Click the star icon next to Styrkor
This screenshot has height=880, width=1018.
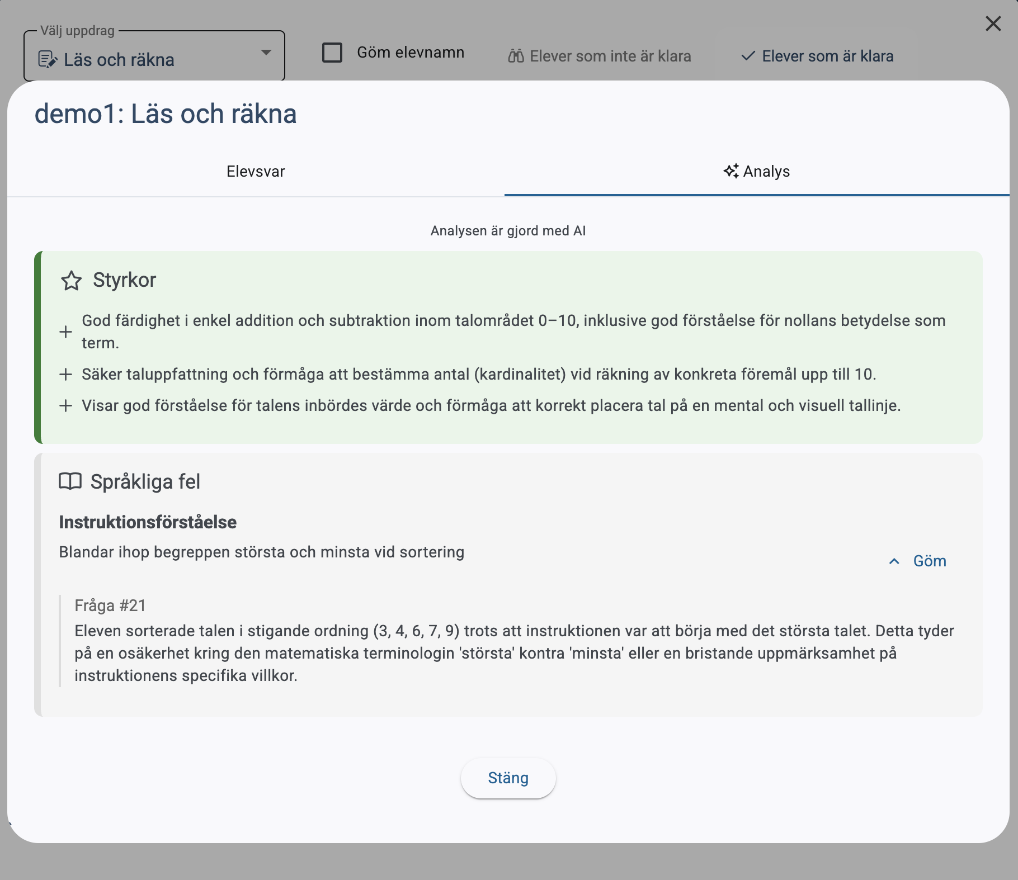(71, 281)
